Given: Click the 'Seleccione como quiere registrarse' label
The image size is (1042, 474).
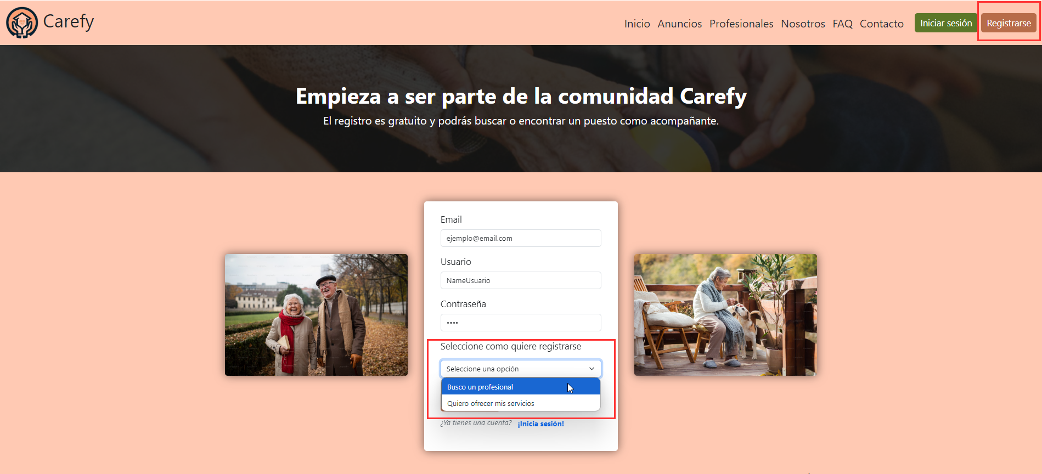Looking at the screenshot, I should point(511,346).
